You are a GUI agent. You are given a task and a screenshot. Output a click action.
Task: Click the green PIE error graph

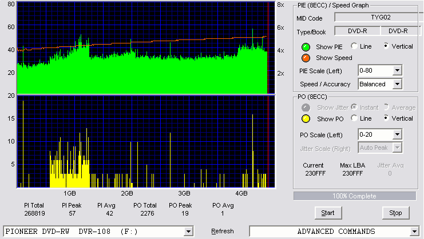coord(146,48)
